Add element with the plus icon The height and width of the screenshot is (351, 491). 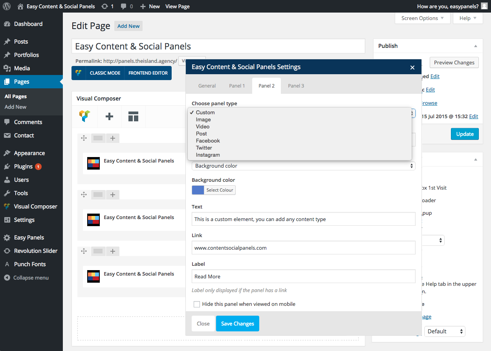(x=110, y=116)
